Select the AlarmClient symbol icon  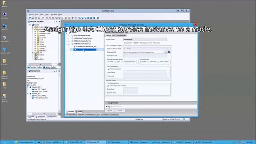coord(36,55)
